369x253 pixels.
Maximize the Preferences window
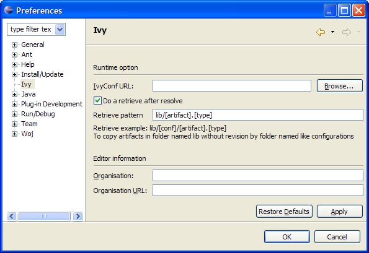344,11
